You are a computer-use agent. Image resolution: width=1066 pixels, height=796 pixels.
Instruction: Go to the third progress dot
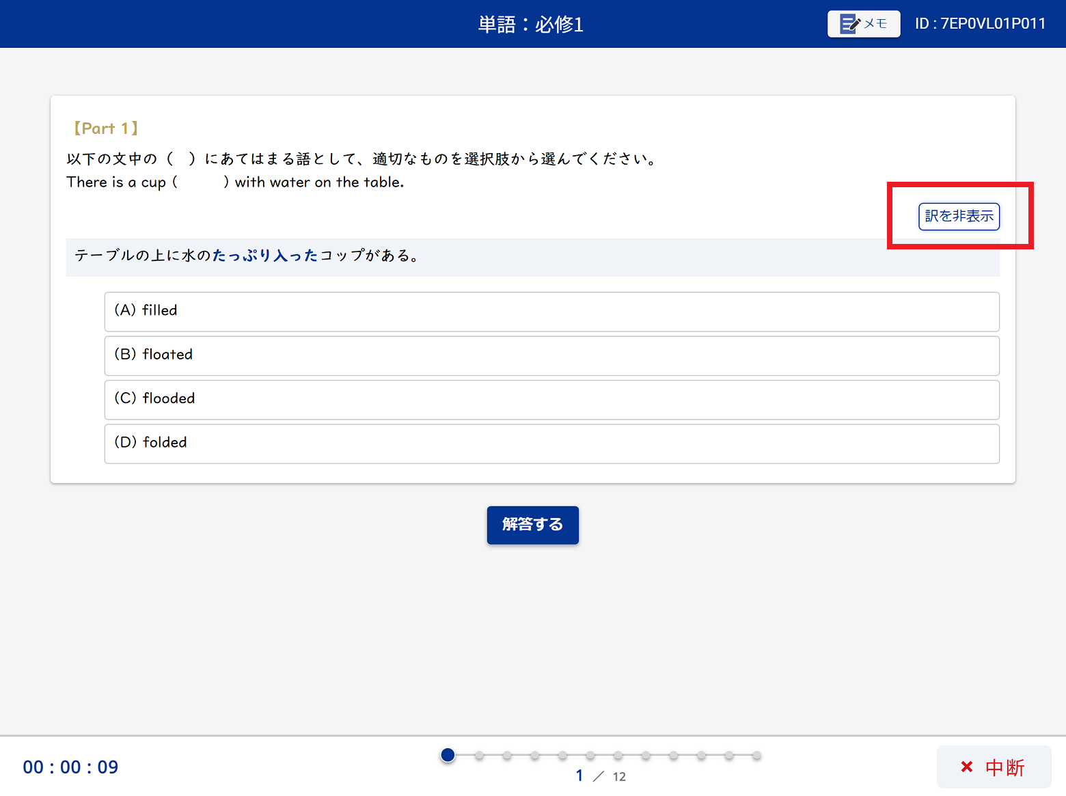507,755
